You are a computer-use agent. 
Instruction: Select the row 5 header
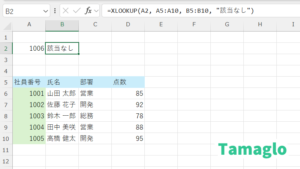6,82
